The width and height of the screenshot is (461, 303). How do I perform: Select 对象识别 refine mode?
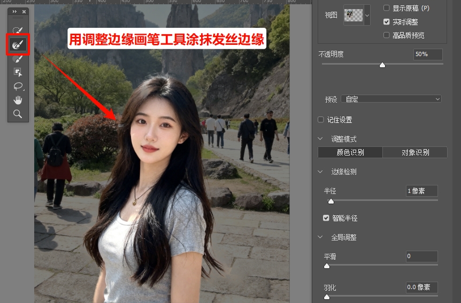[415, 152]
